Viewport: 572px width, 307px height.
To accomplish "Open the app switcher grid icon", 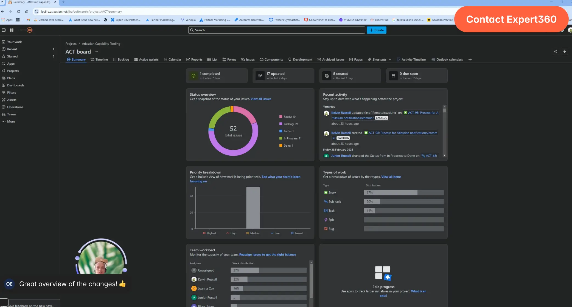I will point(12,30).
